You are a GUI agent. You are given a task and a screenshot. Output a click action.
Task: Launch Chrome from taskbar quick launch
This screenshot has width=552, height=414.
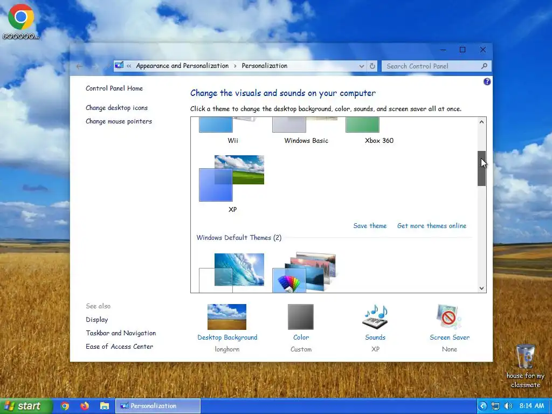65,406
